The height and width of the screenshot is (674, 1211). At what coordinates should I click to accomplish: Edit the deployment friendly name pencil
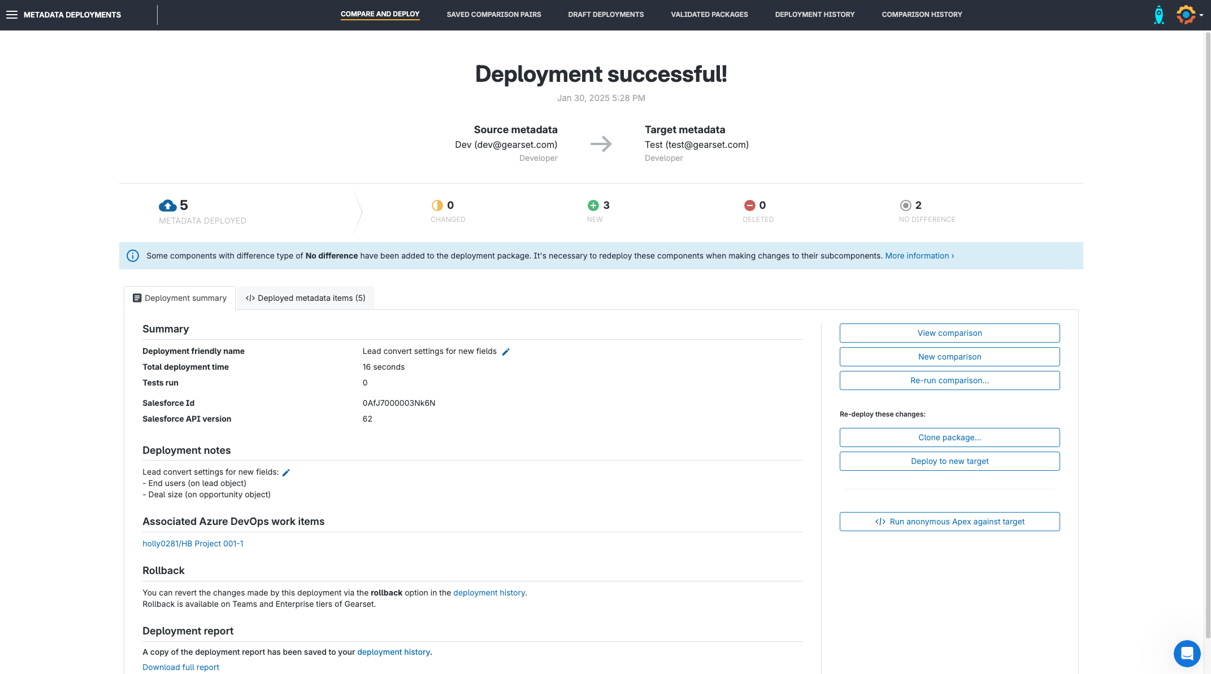coord(506,352)
